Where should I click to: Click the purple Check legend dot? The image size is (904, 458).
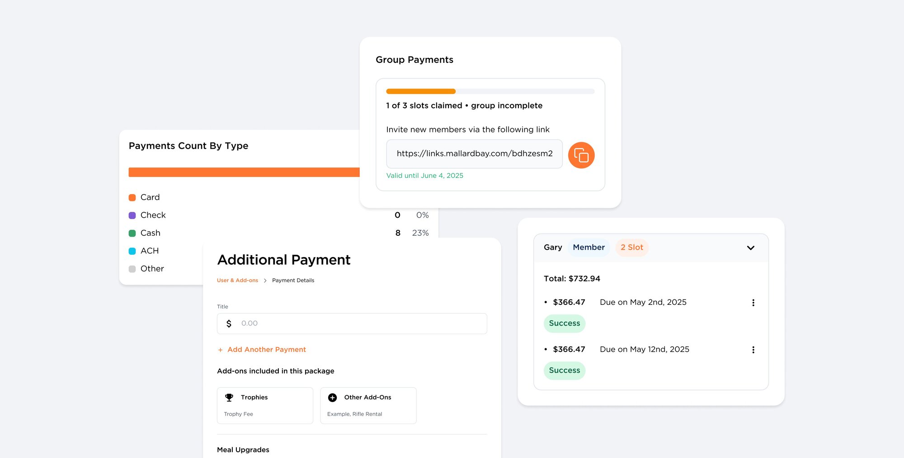(x=132, y=215)
